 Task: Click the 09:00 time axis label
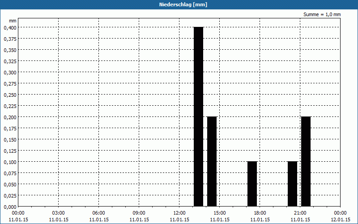(139, 213)
